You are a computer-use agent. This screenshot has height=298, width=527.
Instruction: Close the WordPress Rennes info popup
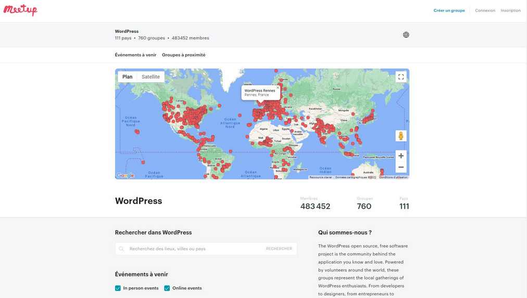[278, 87]
